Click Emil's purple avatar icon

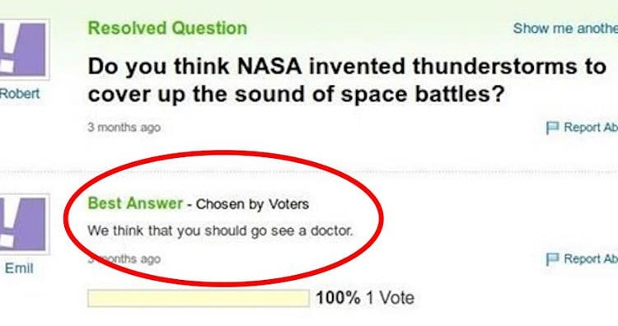[22, 224]
